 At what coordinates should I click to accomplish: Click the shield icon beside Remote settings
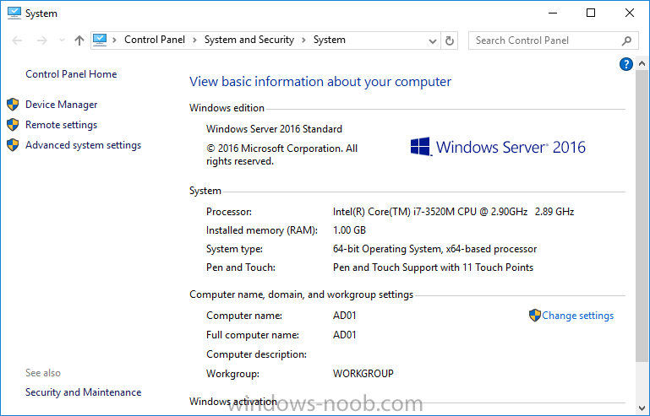pyautogui.click(x=13, y=125)
